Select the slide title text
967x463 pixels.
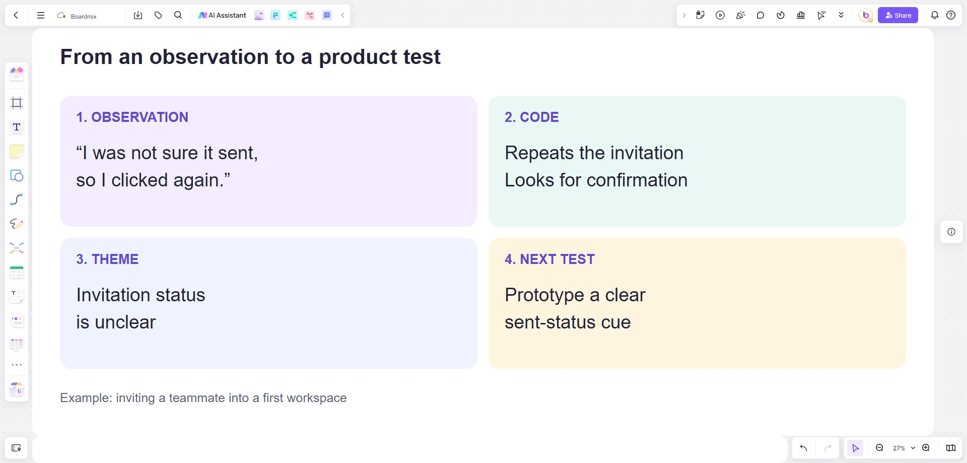pyautogui.click(x=250, y=56)
